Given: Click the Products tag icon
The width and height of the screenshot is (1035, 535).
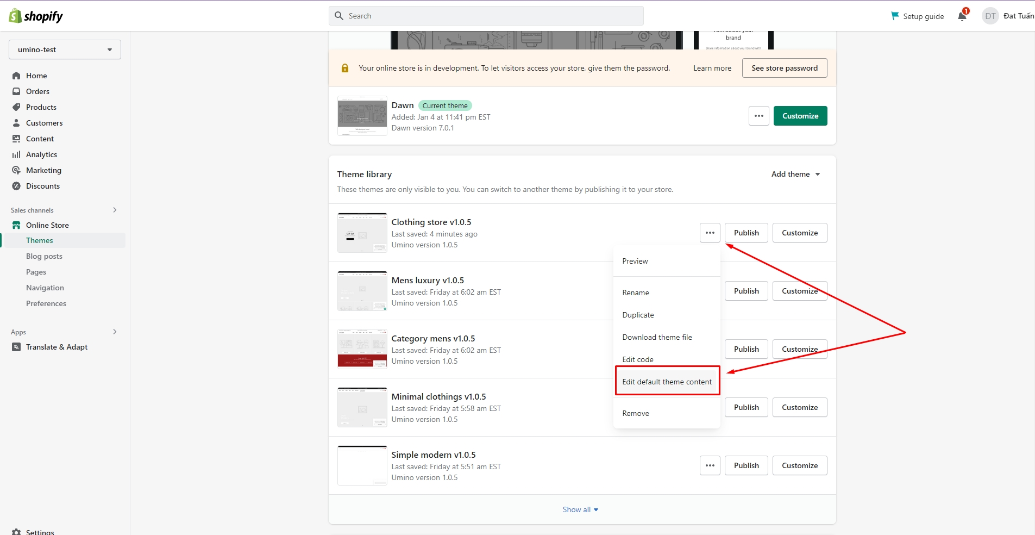Looking at the screenshot, I should pos(16,107).
